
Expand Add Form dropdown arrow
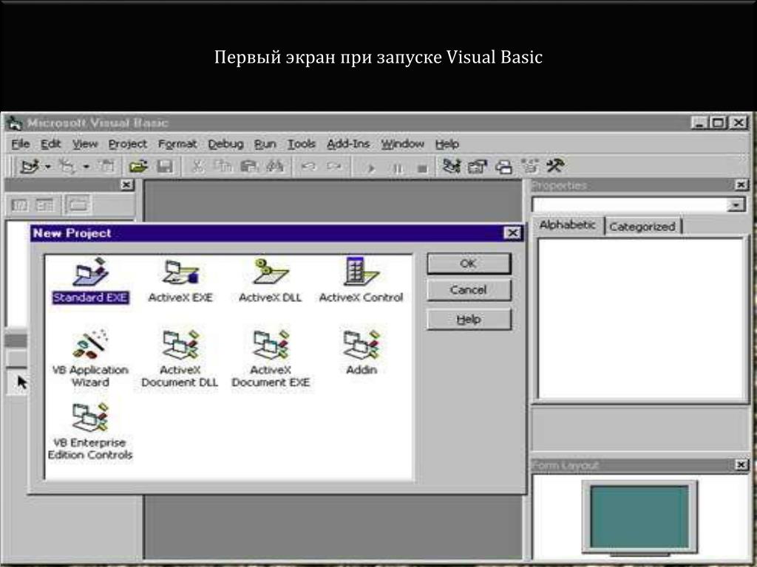point(86,167)
